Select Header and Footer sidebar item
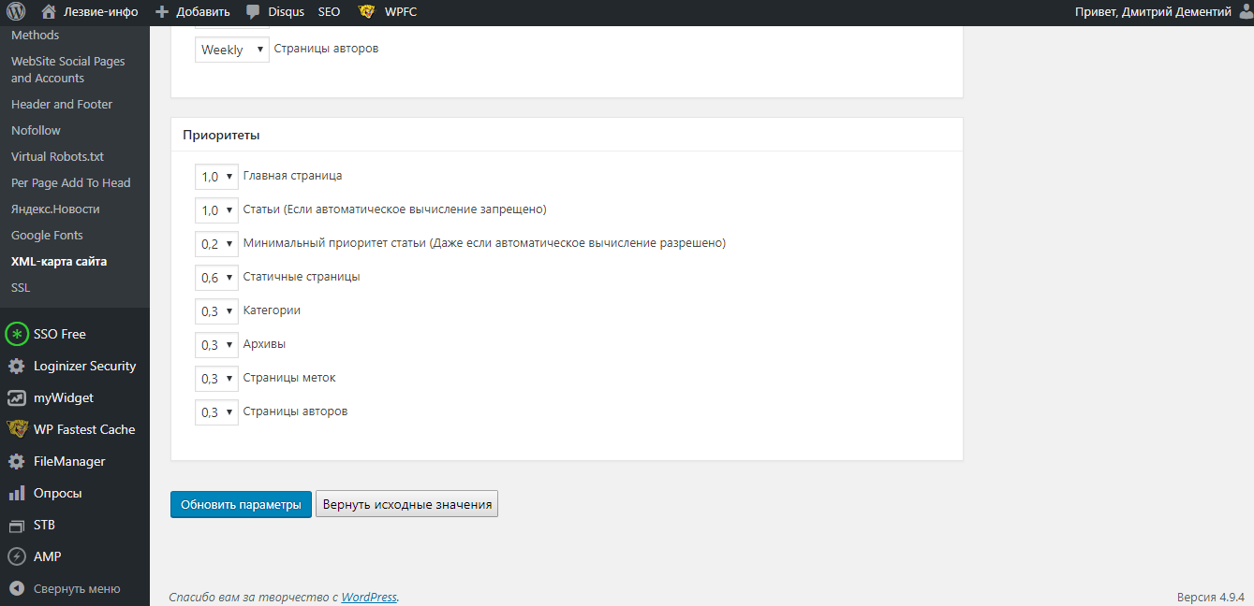This screenshot has width=1254, height=606. coord(62,105)
